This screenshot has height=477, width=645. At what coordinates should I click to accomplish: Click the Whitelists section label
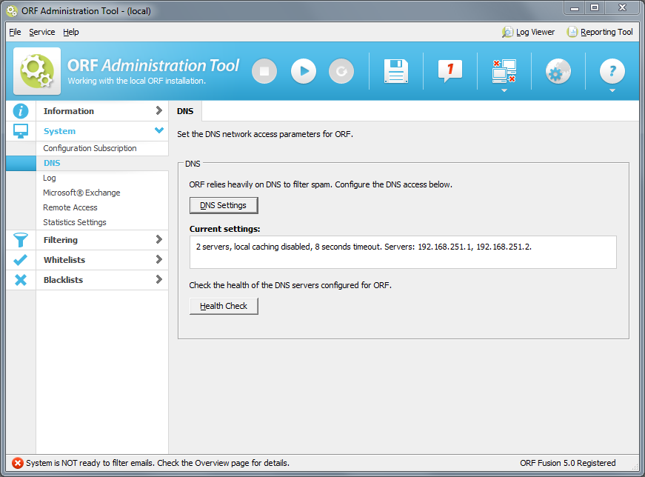tap(64, 260)
